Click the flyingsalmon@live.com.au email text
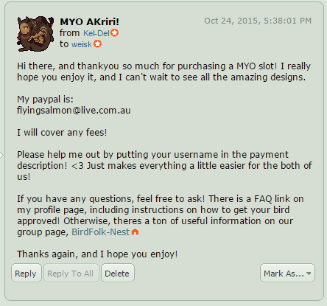 [74, 111]
